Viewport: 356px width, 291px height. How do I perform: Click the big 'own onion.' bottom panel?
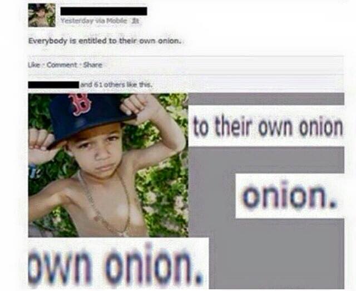click(x=118, y=263)
